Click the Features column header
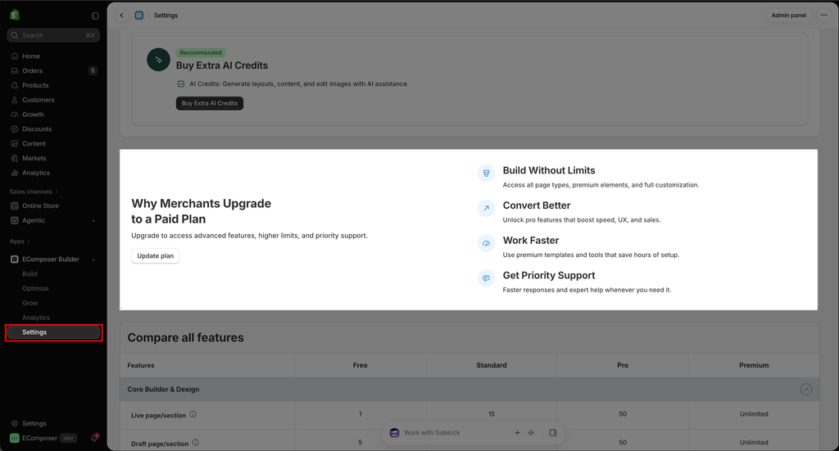 tap(207, 366)
